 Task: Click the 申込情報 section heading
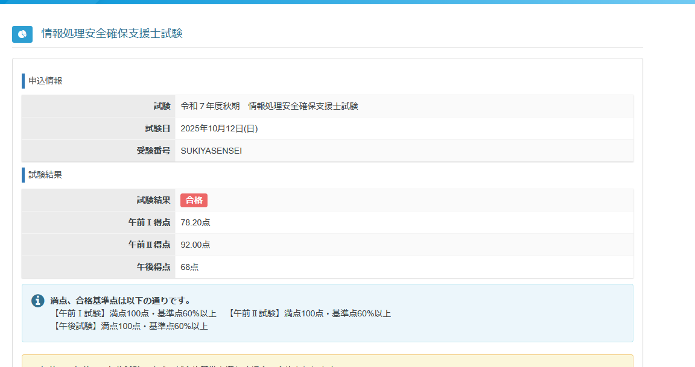(x=45, y=81)
